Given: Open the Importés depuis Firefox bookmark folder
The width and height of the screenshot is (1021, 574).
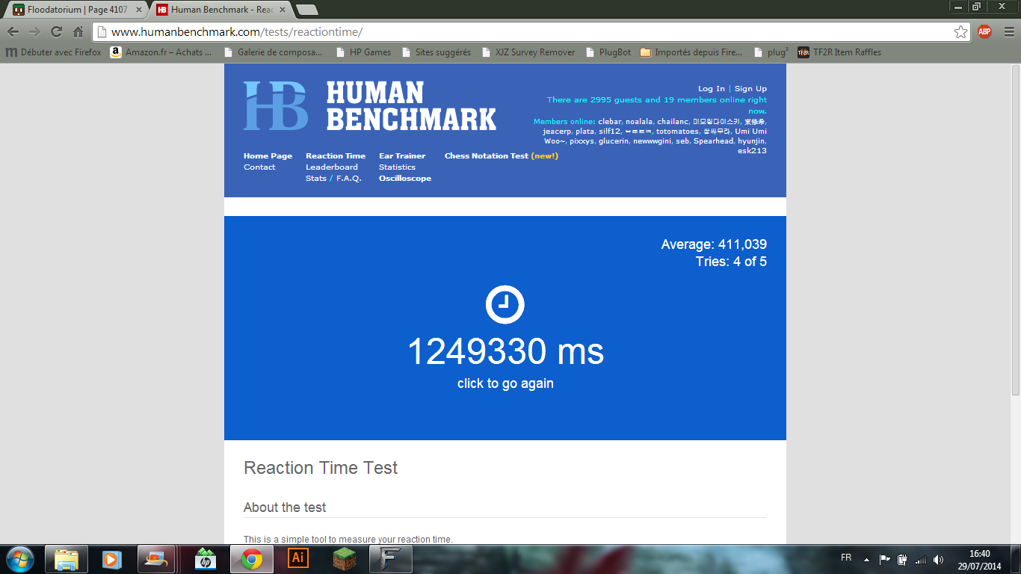Looking at the screenshot, I should [691, 52].
